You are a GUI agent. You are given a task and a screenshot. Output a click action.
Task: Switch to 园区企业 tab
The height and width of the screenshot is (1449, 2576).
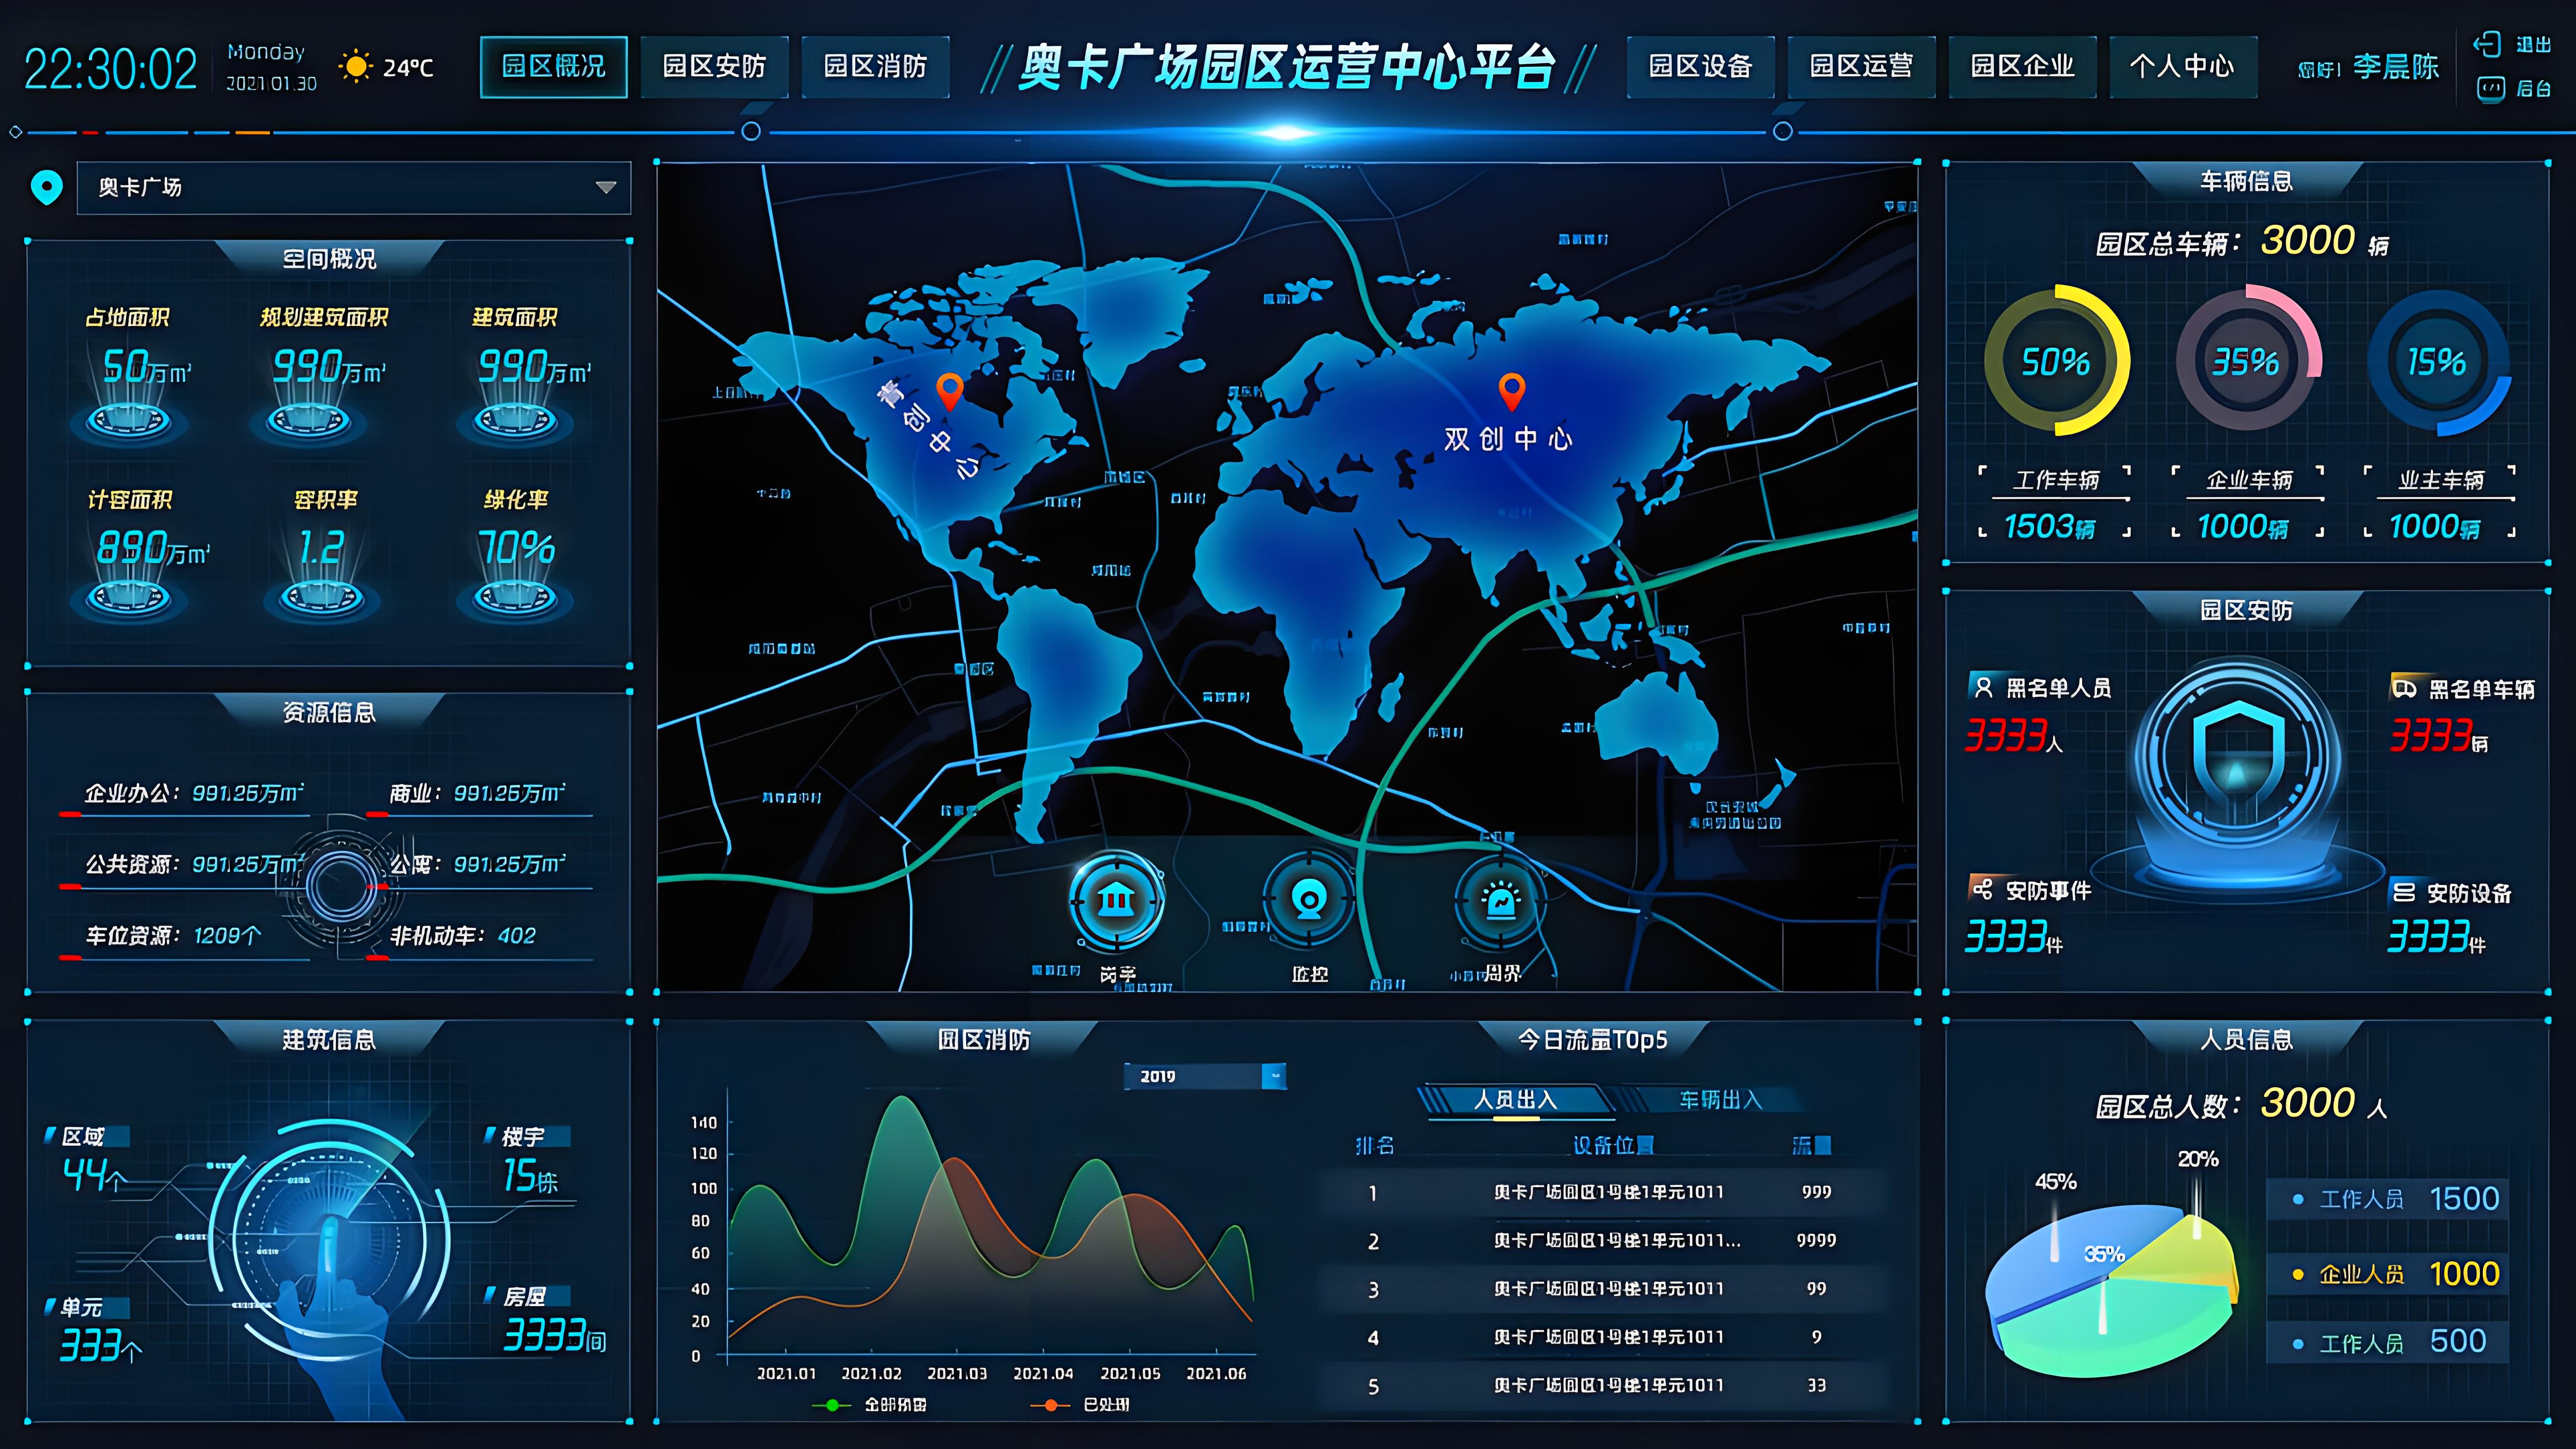(x=2022, y=67)
